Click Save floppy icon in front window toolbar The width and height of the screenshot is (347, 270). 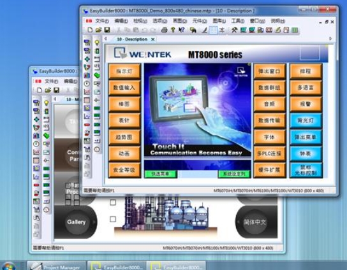[107, 30]
